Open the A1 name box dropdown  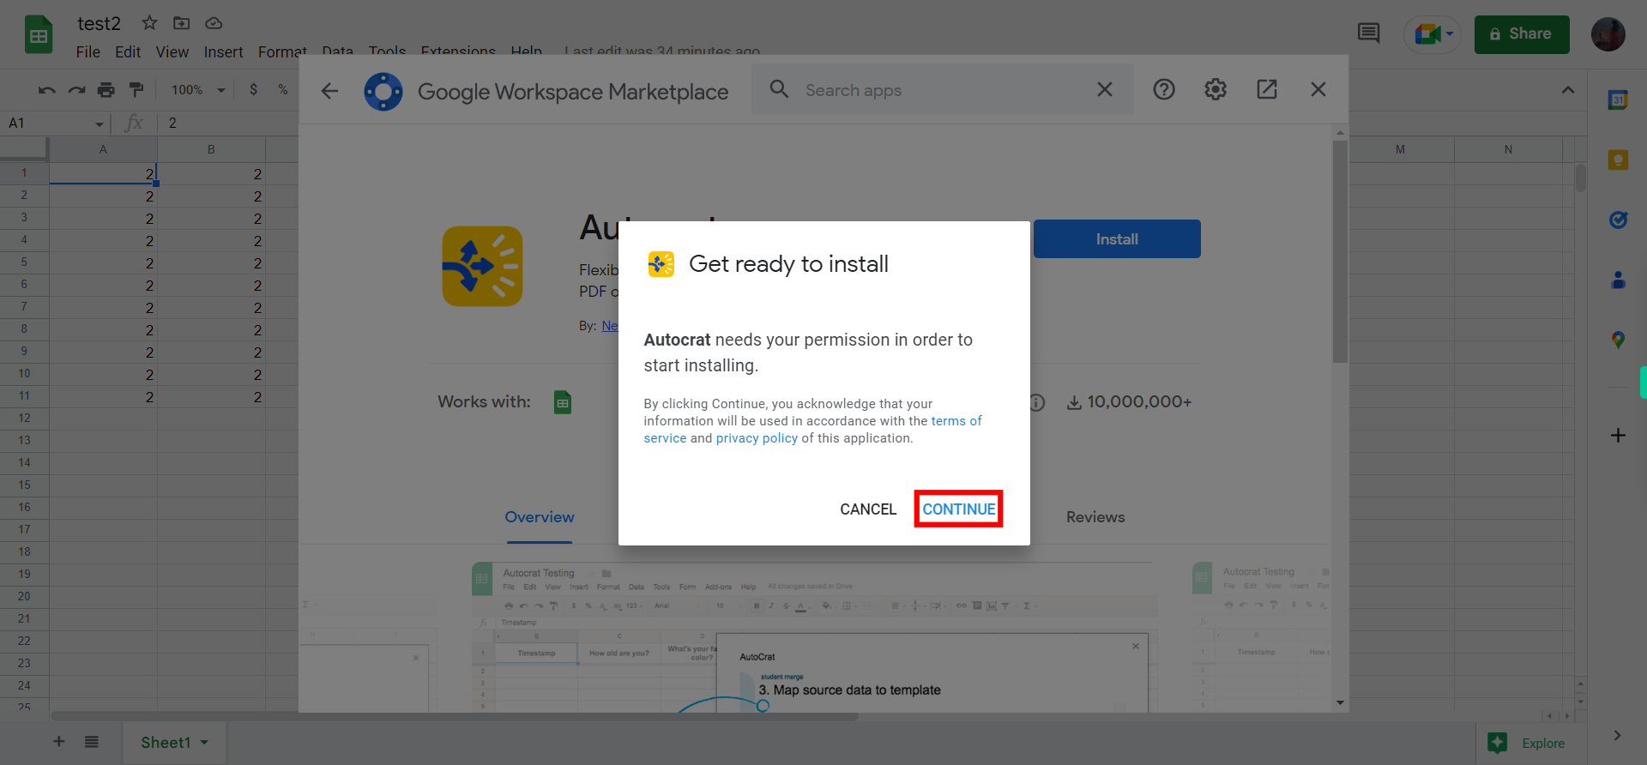point(100,123)
